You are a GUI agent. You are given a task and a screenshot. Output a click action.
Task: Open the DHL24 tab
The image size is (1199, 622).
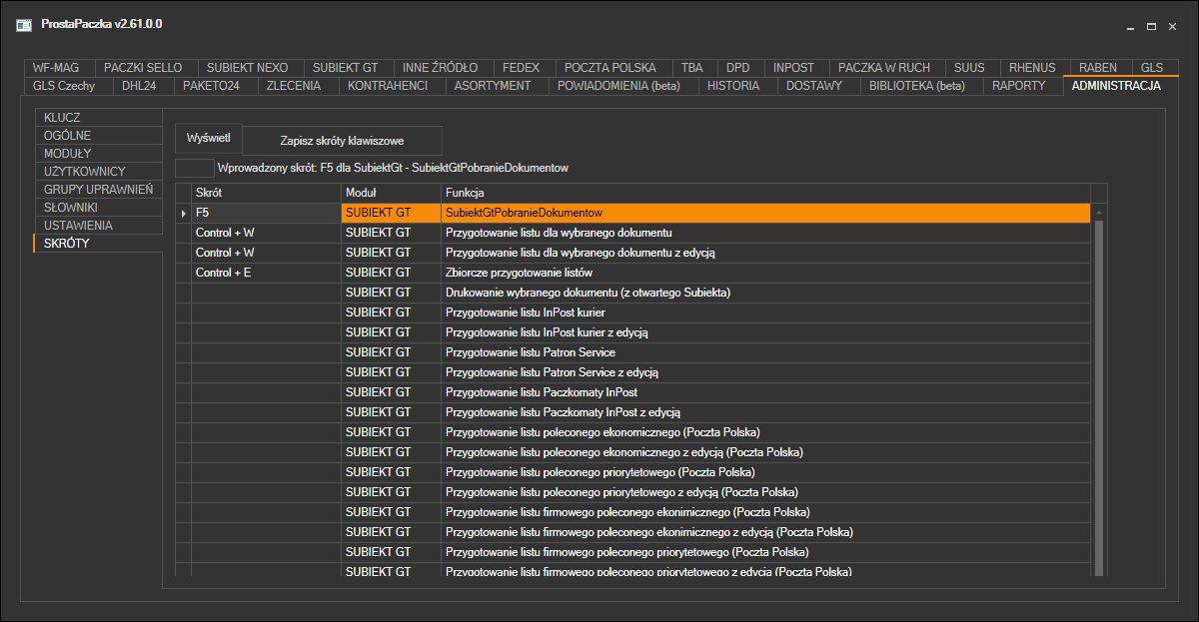point(140,86)
